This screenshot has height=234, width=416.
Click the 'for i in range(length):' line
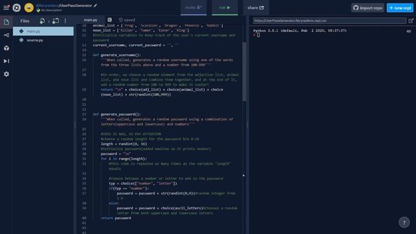[123, 159]
